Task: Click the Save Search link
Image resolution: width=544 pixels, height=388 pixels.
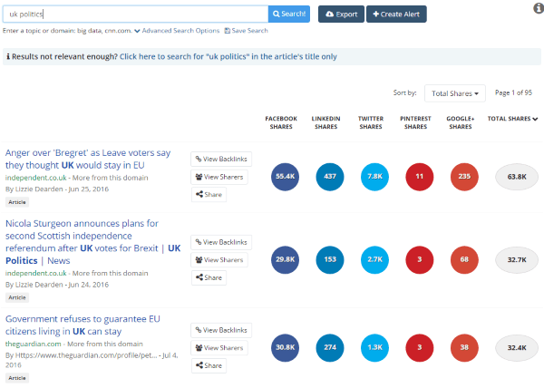Action: click(247, 31)
